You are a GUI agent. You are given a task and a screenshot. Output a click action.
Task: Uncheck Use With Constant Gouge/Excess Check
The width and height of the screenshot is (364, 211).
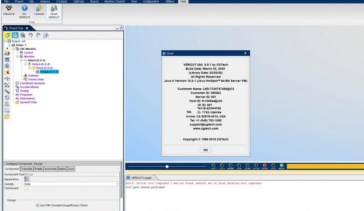(37, 205)
